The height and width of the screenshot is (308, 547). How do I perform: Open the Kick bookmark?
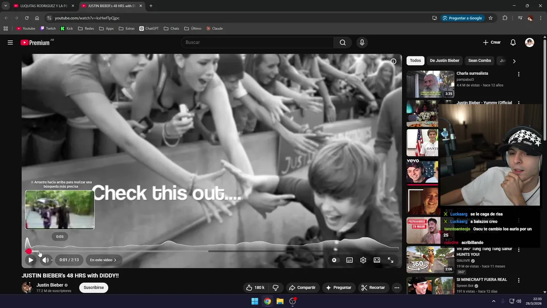(67, 29)
